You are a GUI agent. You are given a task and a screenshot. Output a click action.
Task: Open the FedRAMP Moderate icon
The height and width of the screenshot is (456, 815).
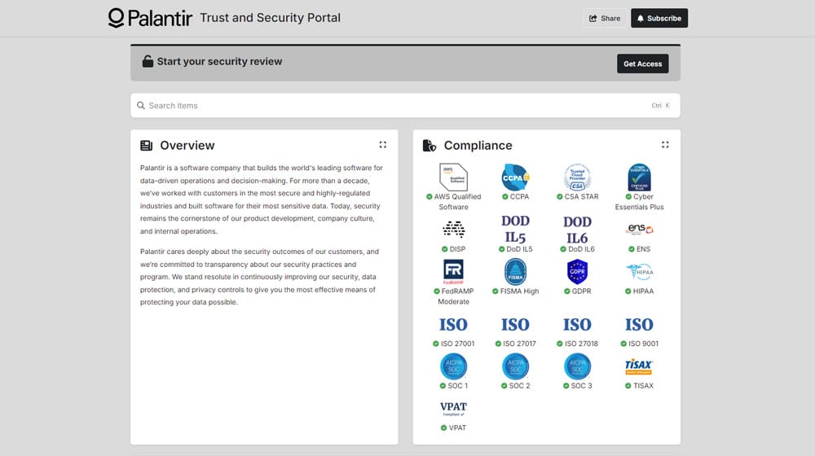453,272
